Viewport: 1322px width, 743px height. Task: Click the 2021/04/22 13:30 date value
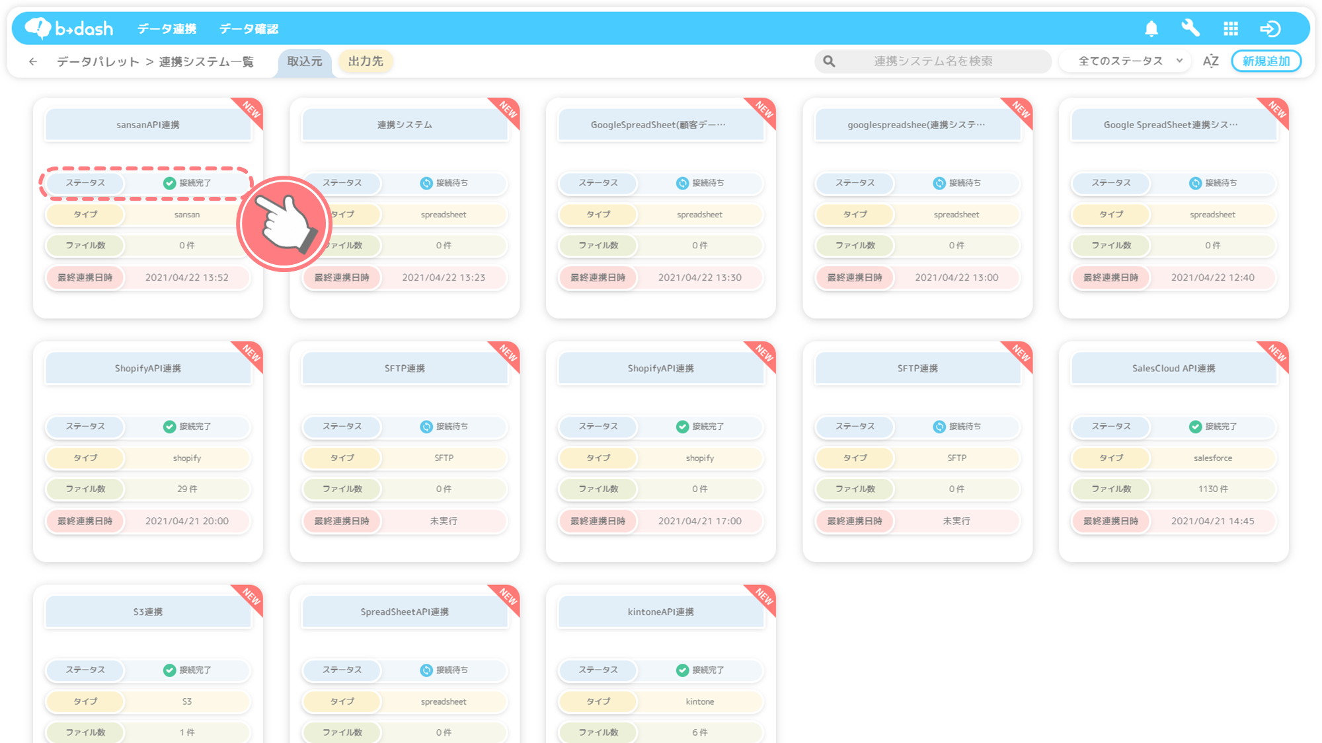point(700,278)
